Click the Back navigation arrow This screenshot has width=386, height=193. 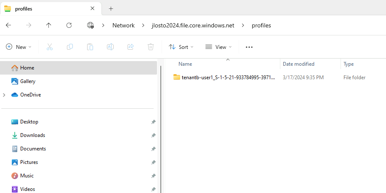point(8,25)
